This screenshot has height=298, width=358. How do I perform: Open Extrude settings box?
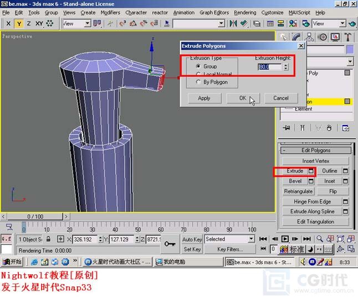coord(311,171)
